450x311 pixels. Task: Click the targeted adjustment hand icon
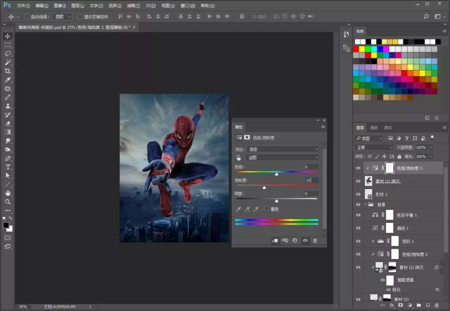tap(238, 157)
